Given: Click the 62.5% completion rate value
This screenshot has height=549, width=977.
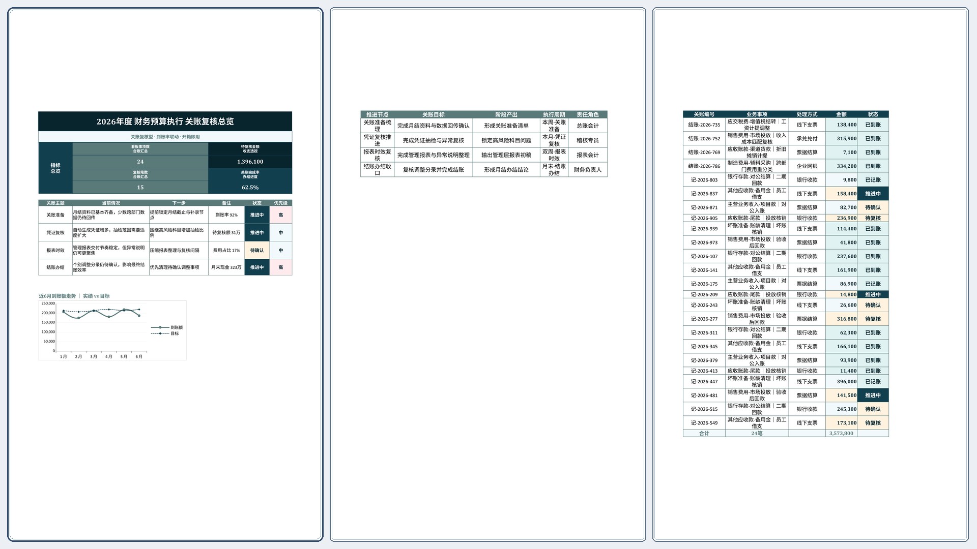Looking at the screenshot, I should click(250, 188).
